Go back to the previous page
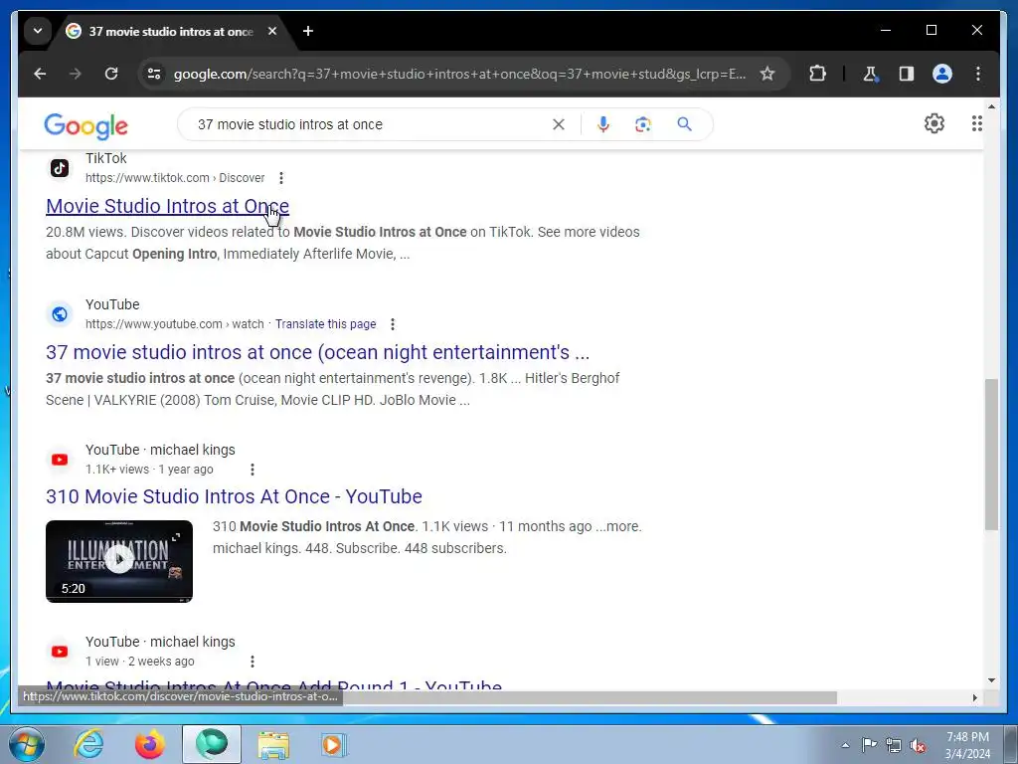The width and height of the screenshot is (1018, 764). pos(40,74)
